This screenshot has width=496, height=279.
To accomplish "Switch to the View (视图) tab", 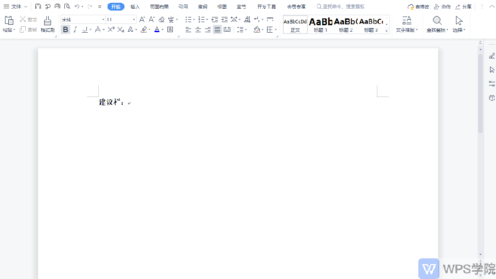I will click(x=222, y=6).
